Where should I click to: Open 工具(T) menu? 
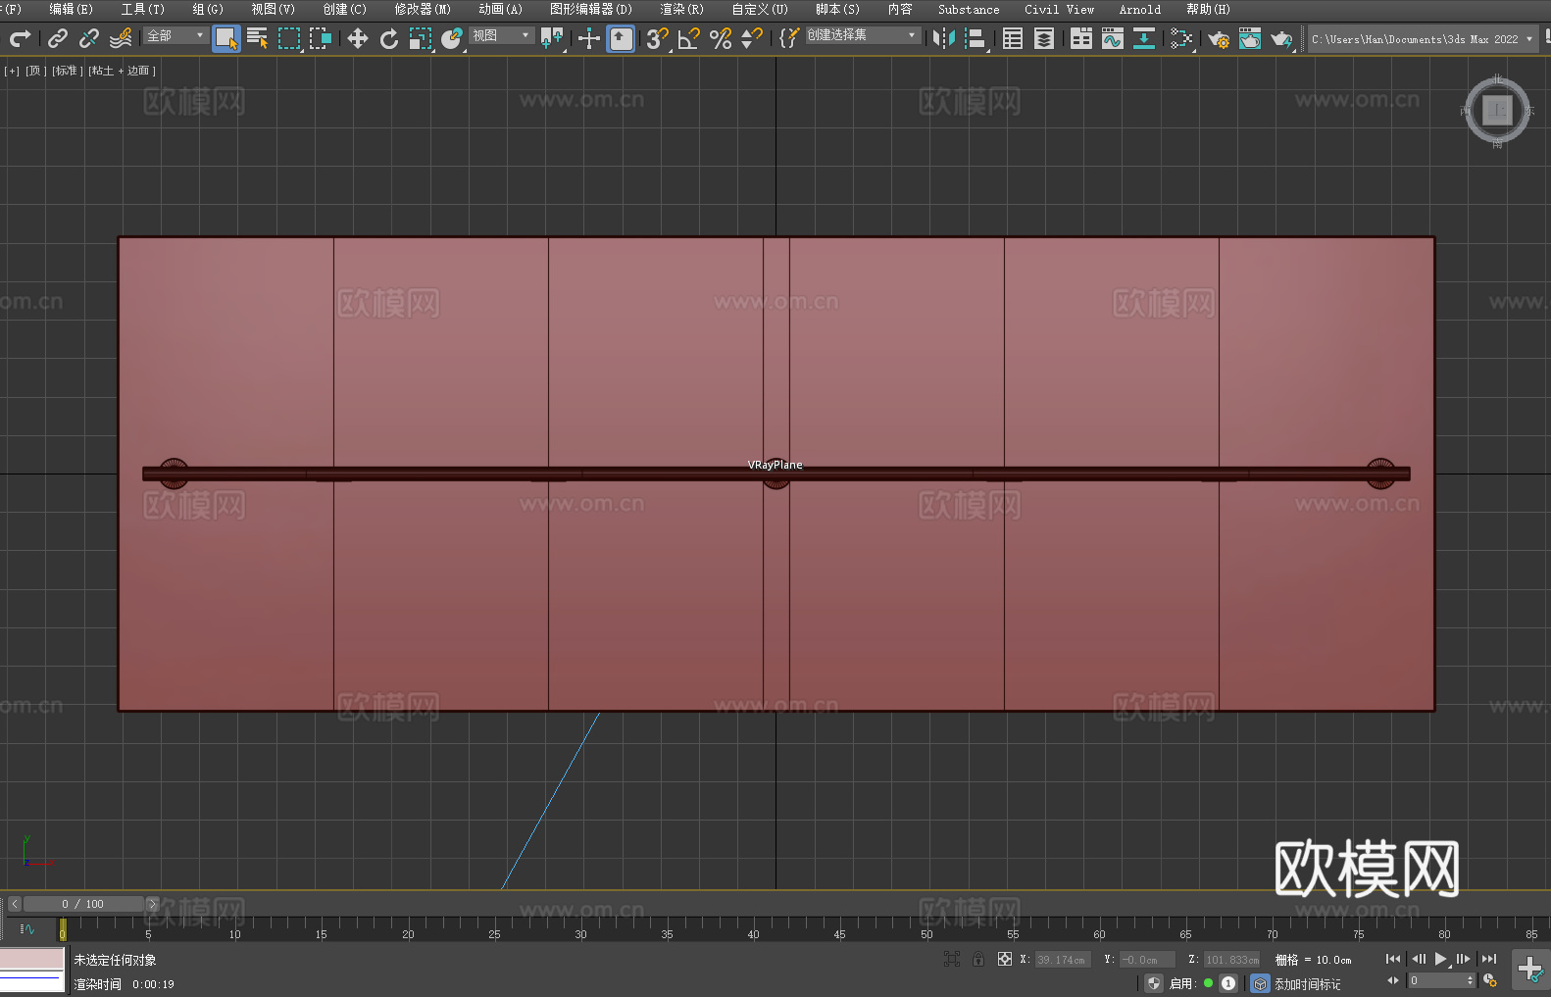[143, 9]
